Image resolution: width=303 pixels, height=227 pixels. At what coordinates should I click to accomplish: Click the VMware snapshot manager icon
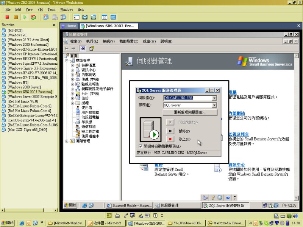63,17
